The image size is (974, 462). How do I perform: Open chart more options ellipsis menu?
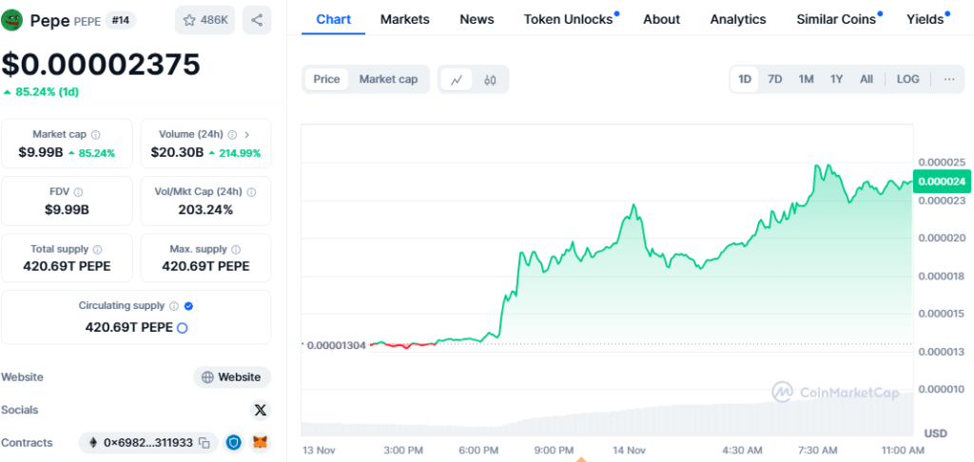949,80
